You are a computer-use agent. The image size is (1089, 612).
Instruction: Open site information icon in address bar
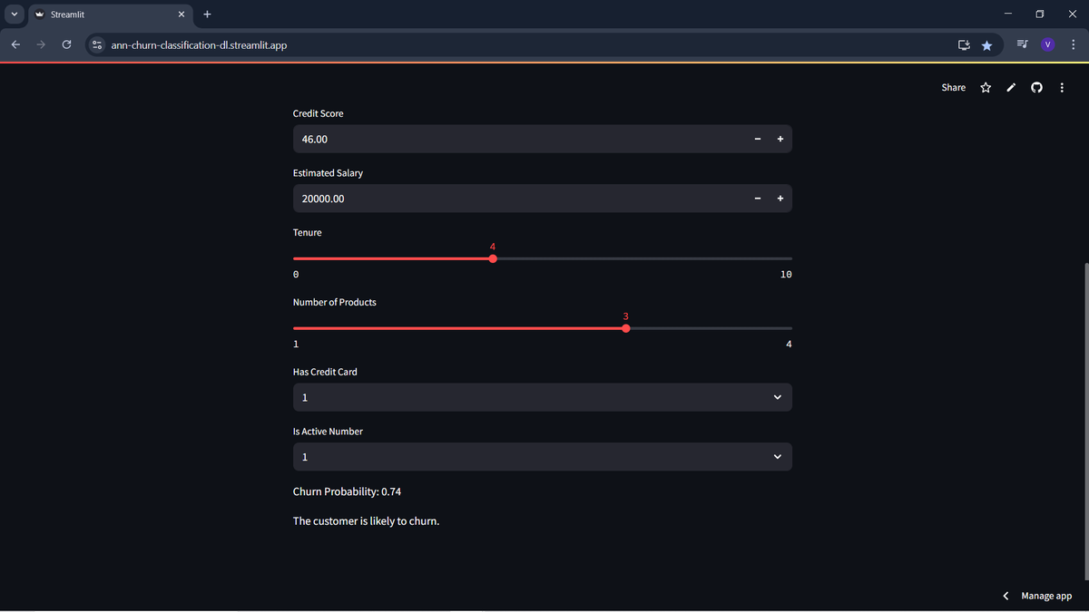[x=98, y=44]
